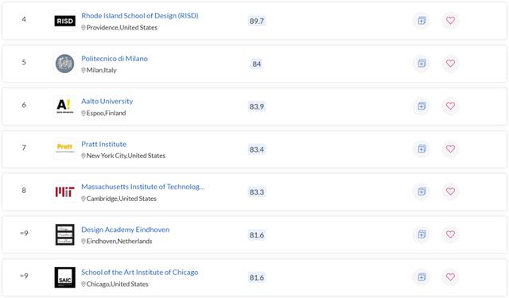Click the Pratt Institute heart icon

pos(450,149)
